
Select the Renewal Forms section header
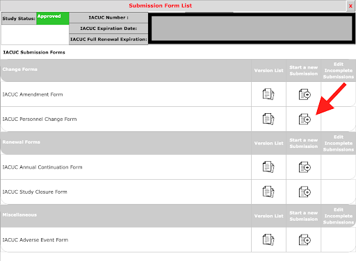point(22,142)
